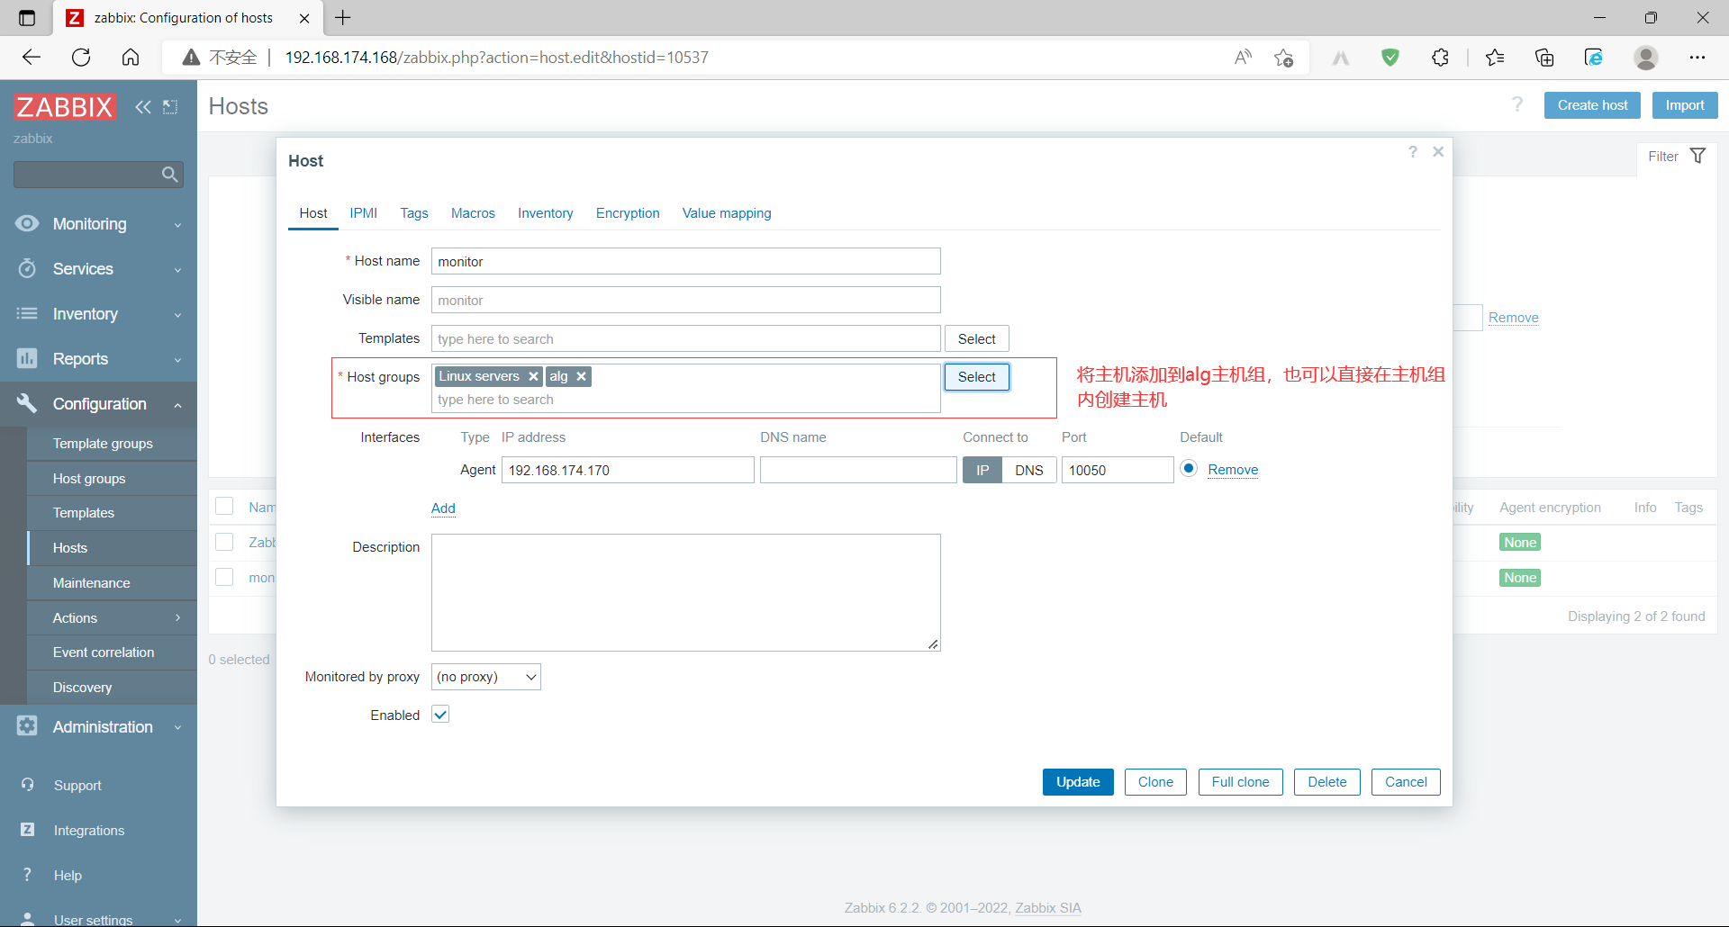Click the sidebar kiosk/hide mode icon
The height and width of the screenshot is (927, 1729).
170,107
